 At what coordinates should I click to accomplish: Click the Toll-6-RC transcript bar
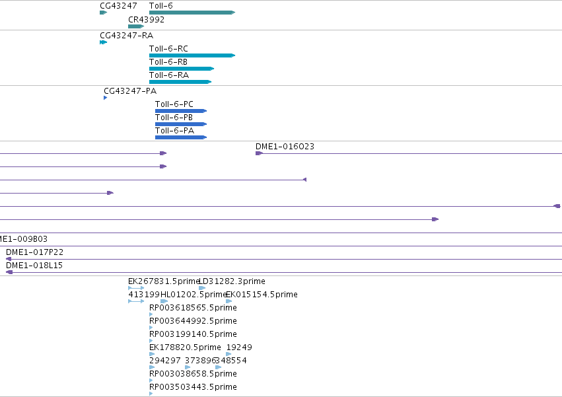pyautogui.click(x=192, y=55)
